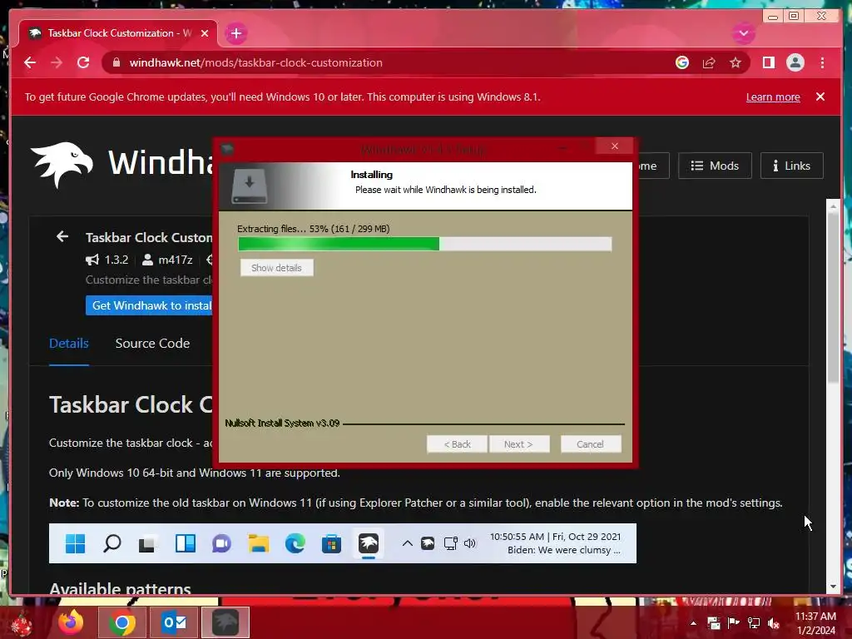Viewport: 852px width, 639px height.
Task: Open the network icon in the system tray
Action: [x=754, y=623]
